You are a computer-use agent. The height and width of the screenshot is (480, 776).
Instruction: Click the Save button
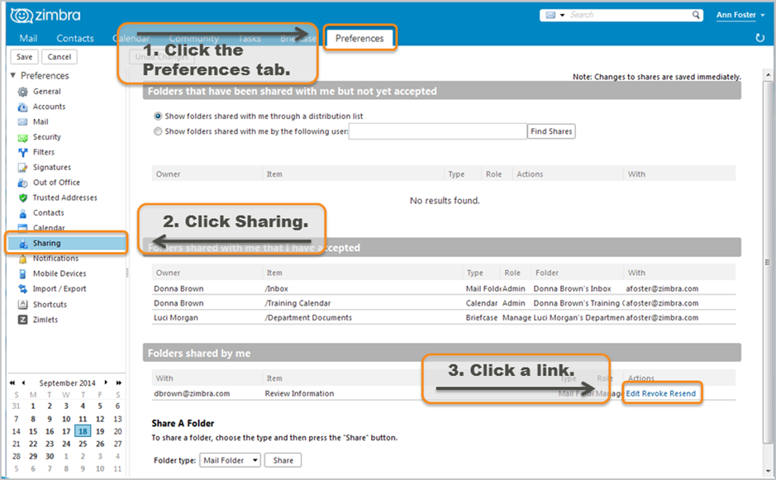click(24, 57)
